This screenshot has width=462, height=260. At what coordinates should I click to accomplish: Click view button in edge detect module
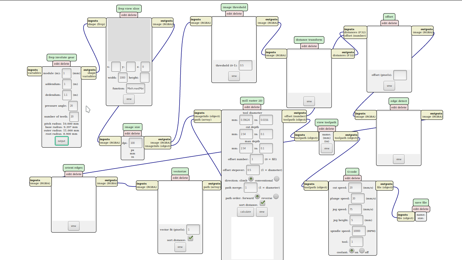(x=399, y=159)
